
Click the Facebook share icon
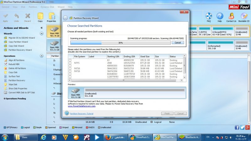point(237,128)
